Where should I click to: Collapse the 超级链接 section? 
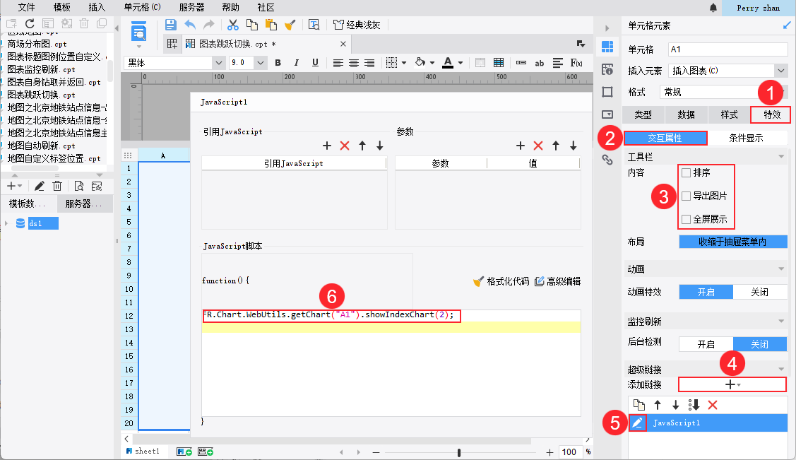(781, 369)
